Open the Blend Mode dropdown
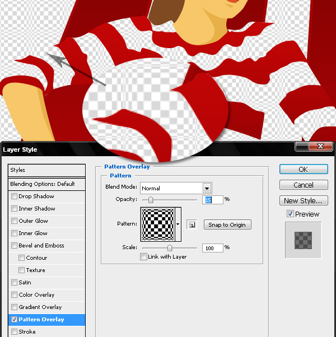336x337 pixels. coord(176,188)
